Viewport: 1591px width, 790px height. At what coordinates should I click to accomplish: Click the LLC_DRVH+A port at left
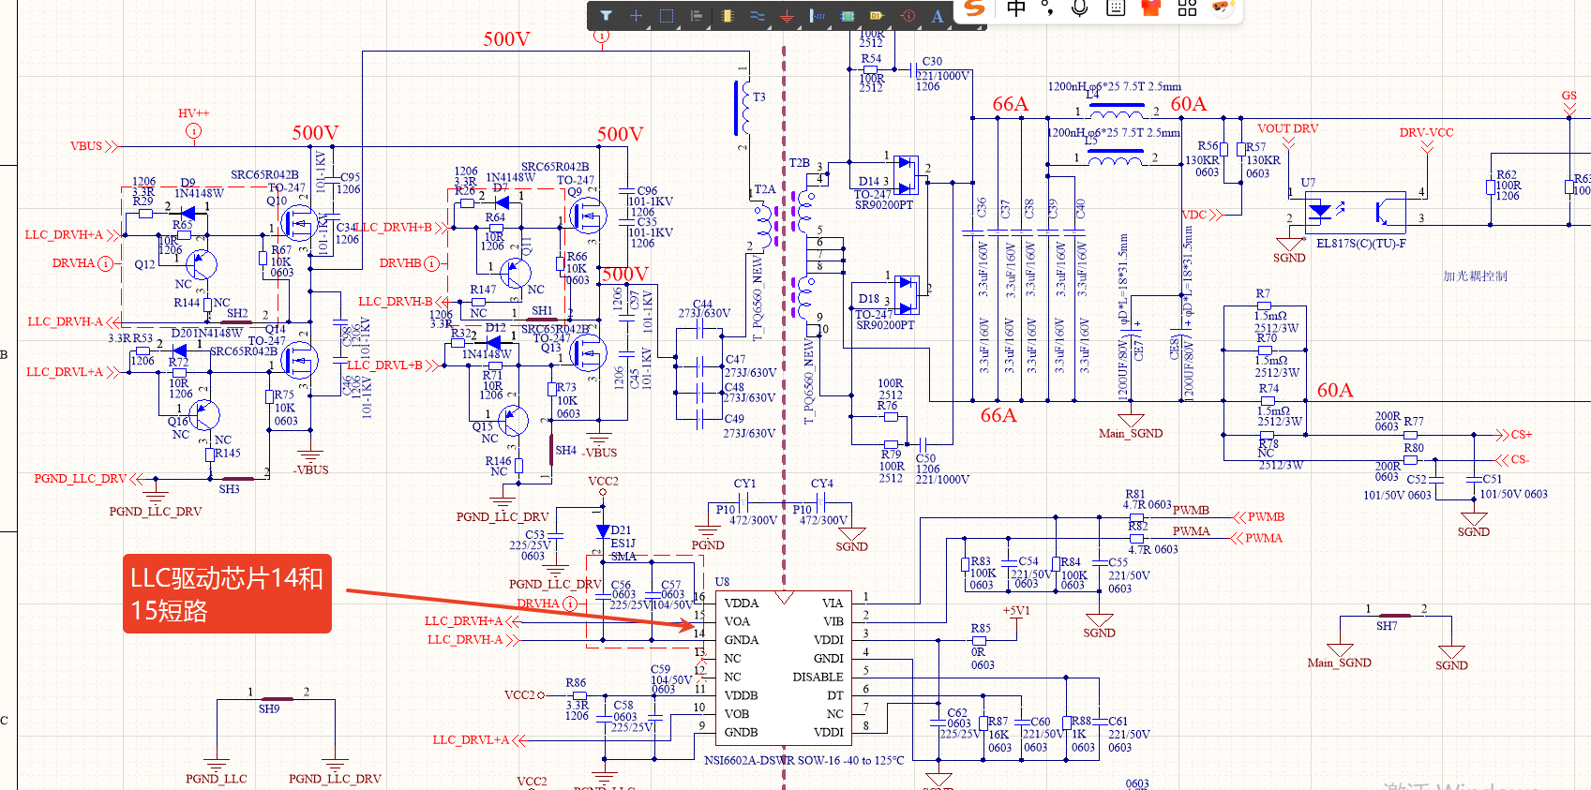pyautogui.click(x=71, y=234)
